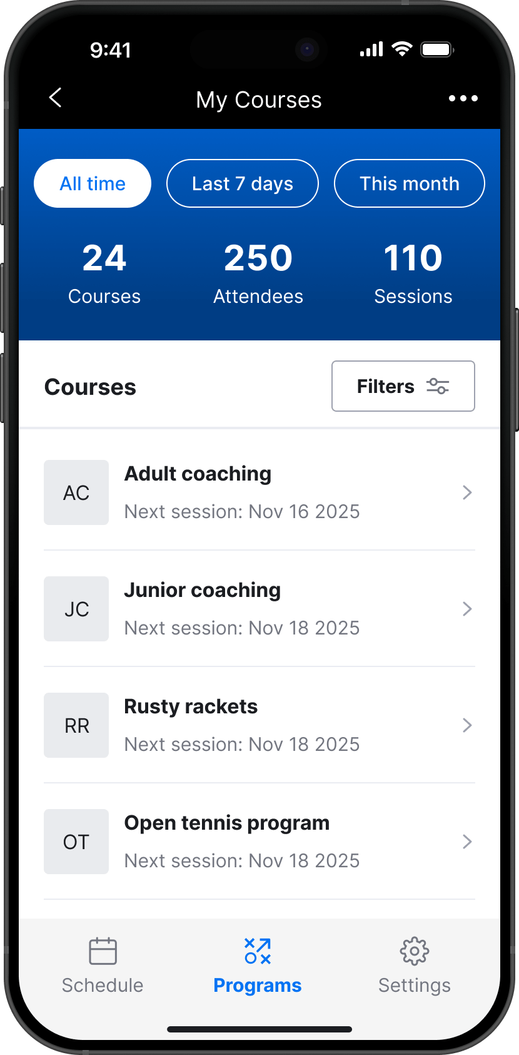
Task: Click the OT avatar for Open tennis program
Action: coord(76,842)
